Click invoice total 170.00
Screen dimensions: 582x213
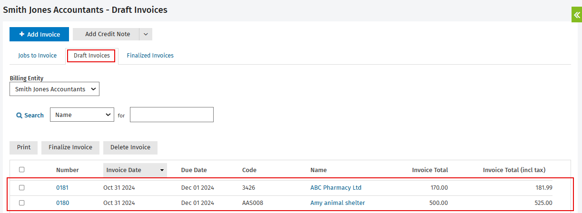click(x=439, y=188)
